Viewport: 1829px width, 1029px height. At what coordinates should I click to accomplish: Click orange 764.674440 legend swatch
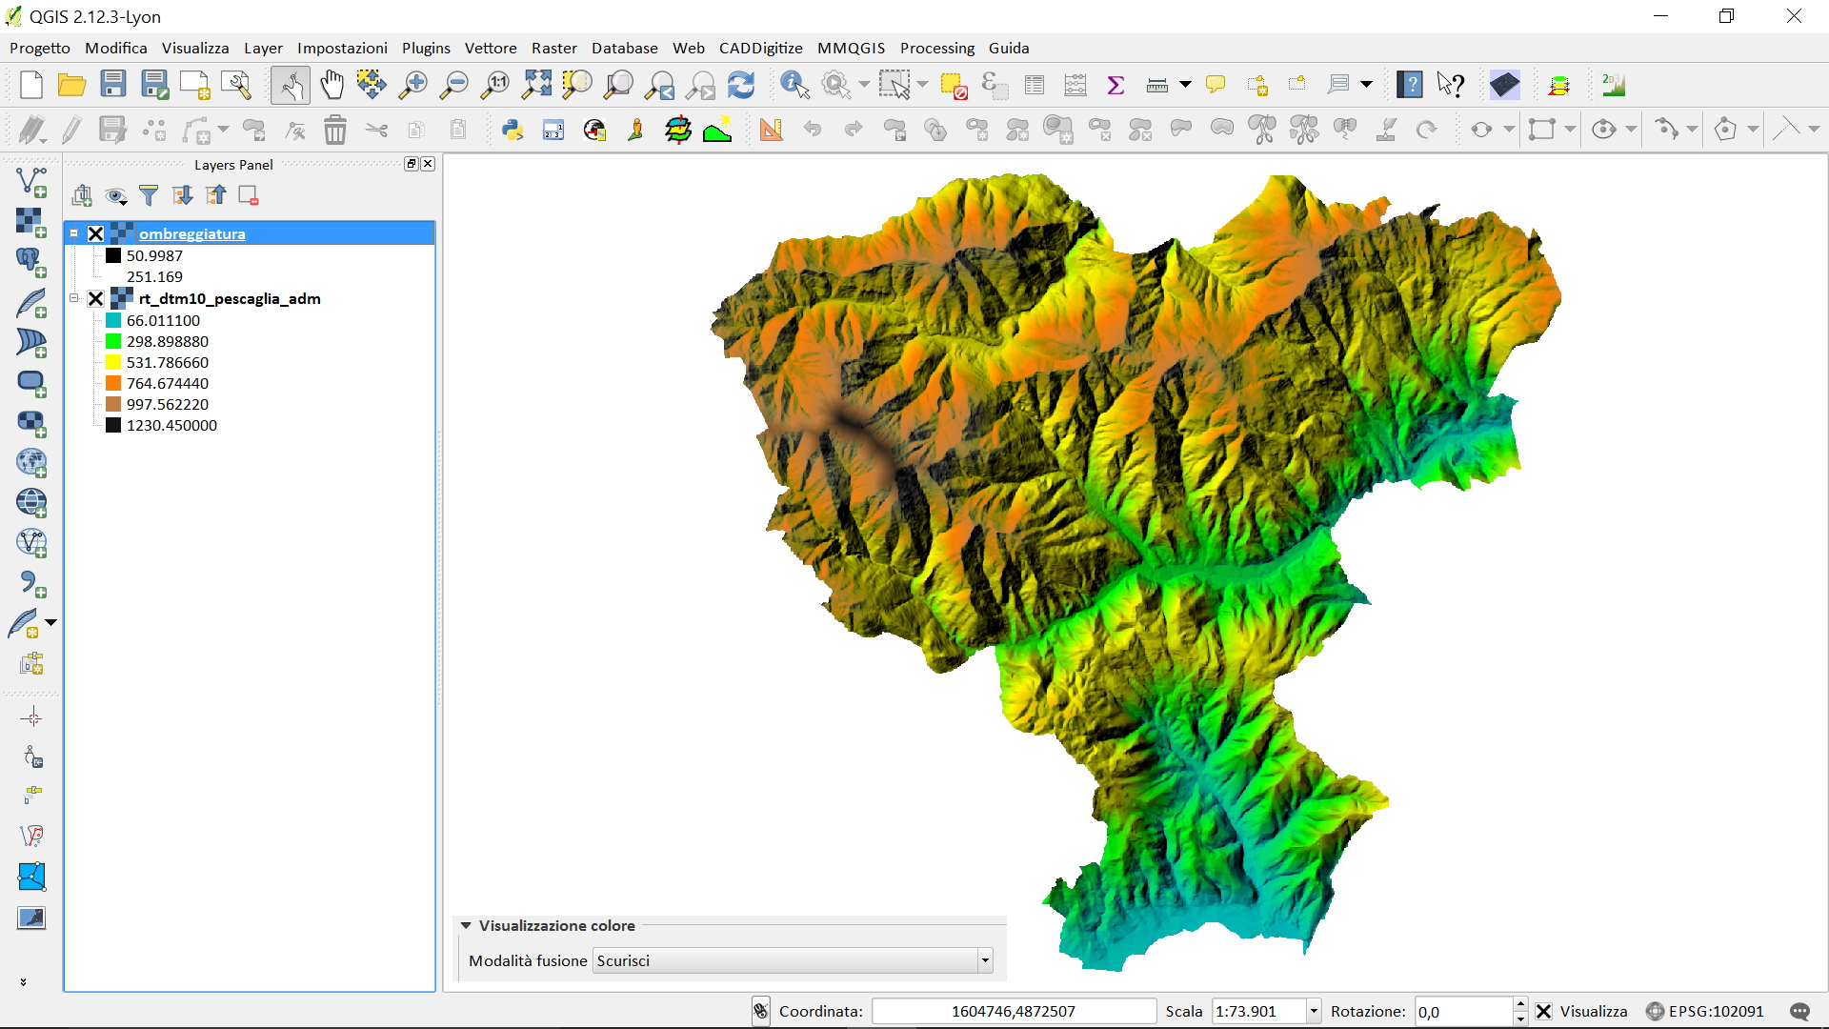click(113, 383)
